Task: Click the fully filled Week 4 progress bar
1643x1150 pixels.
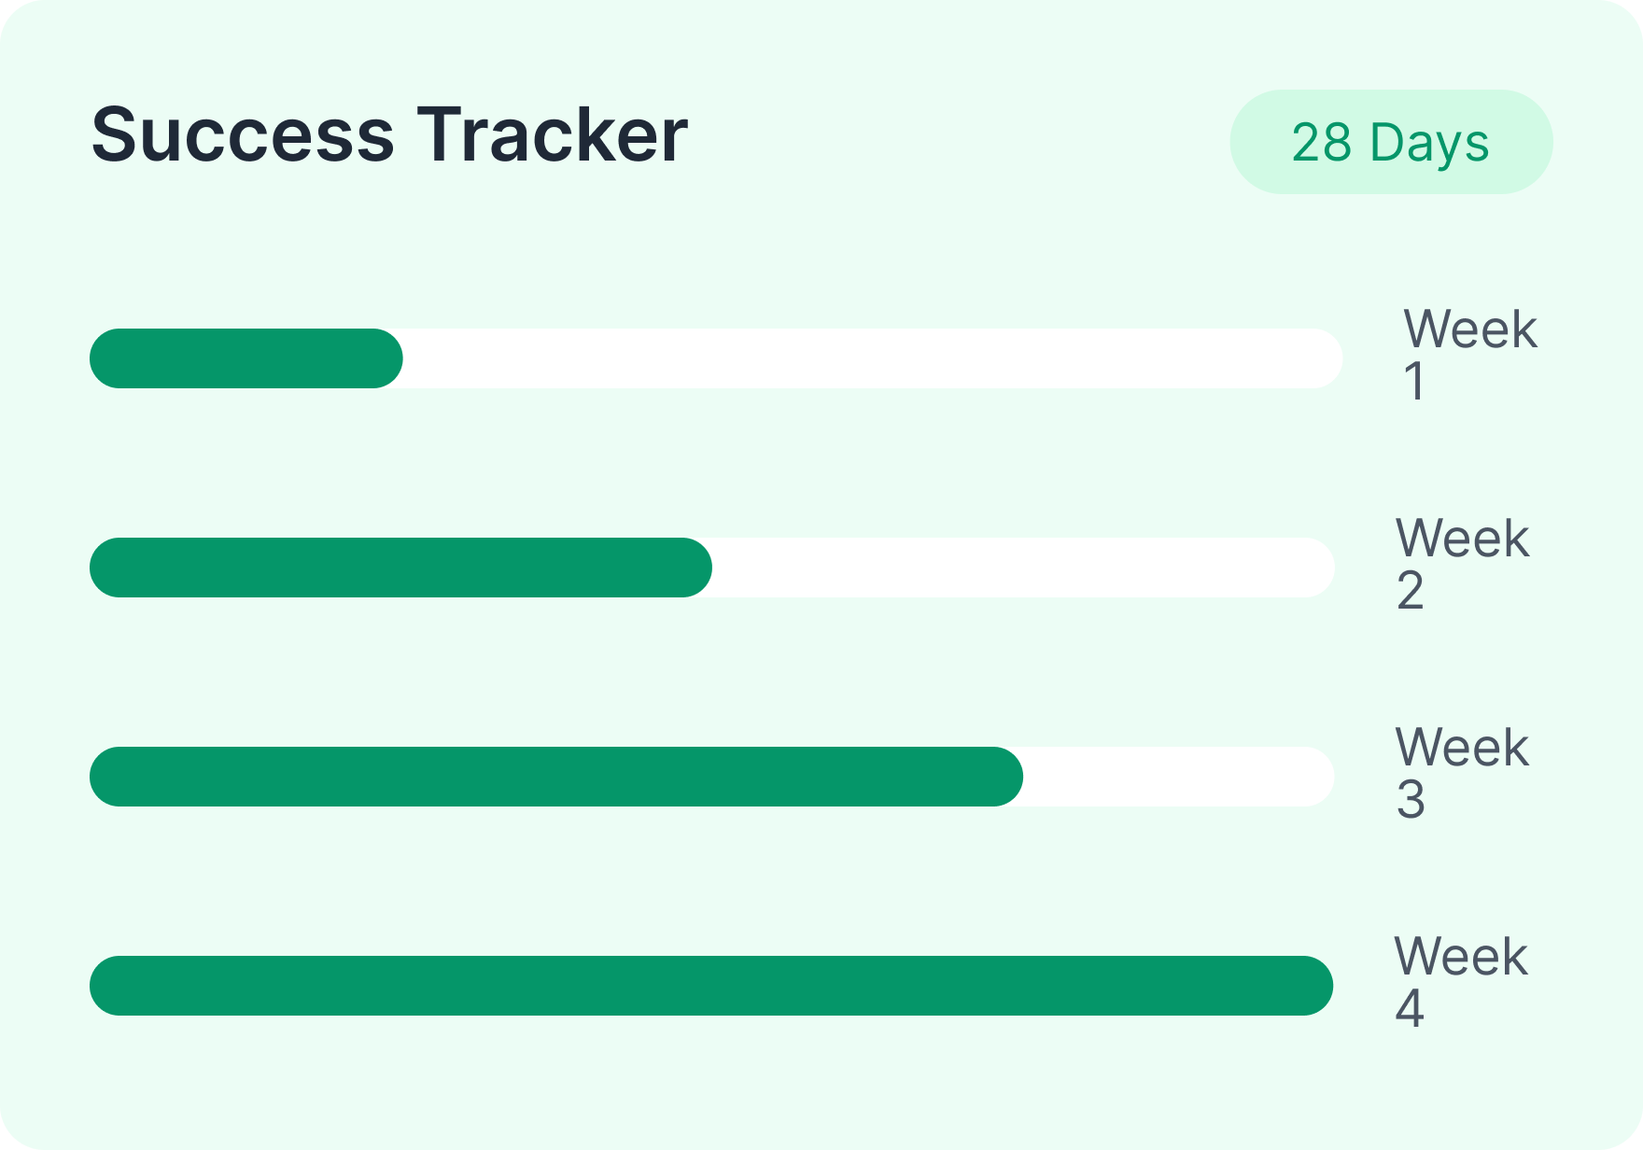Action: click(711, 986)
